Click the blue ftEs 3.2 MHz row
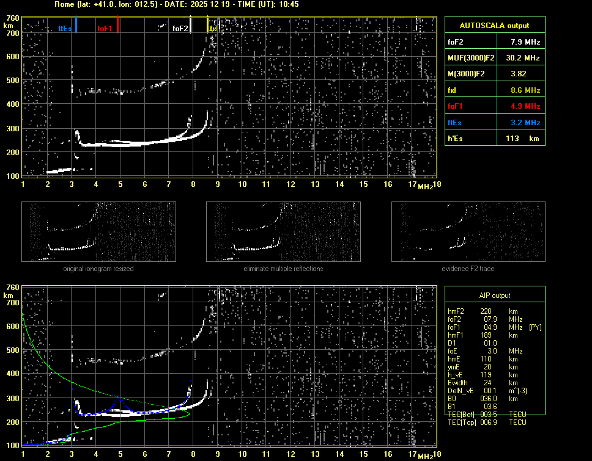The height and width of the screenshot is (461, 592). [x=494, y=122]
